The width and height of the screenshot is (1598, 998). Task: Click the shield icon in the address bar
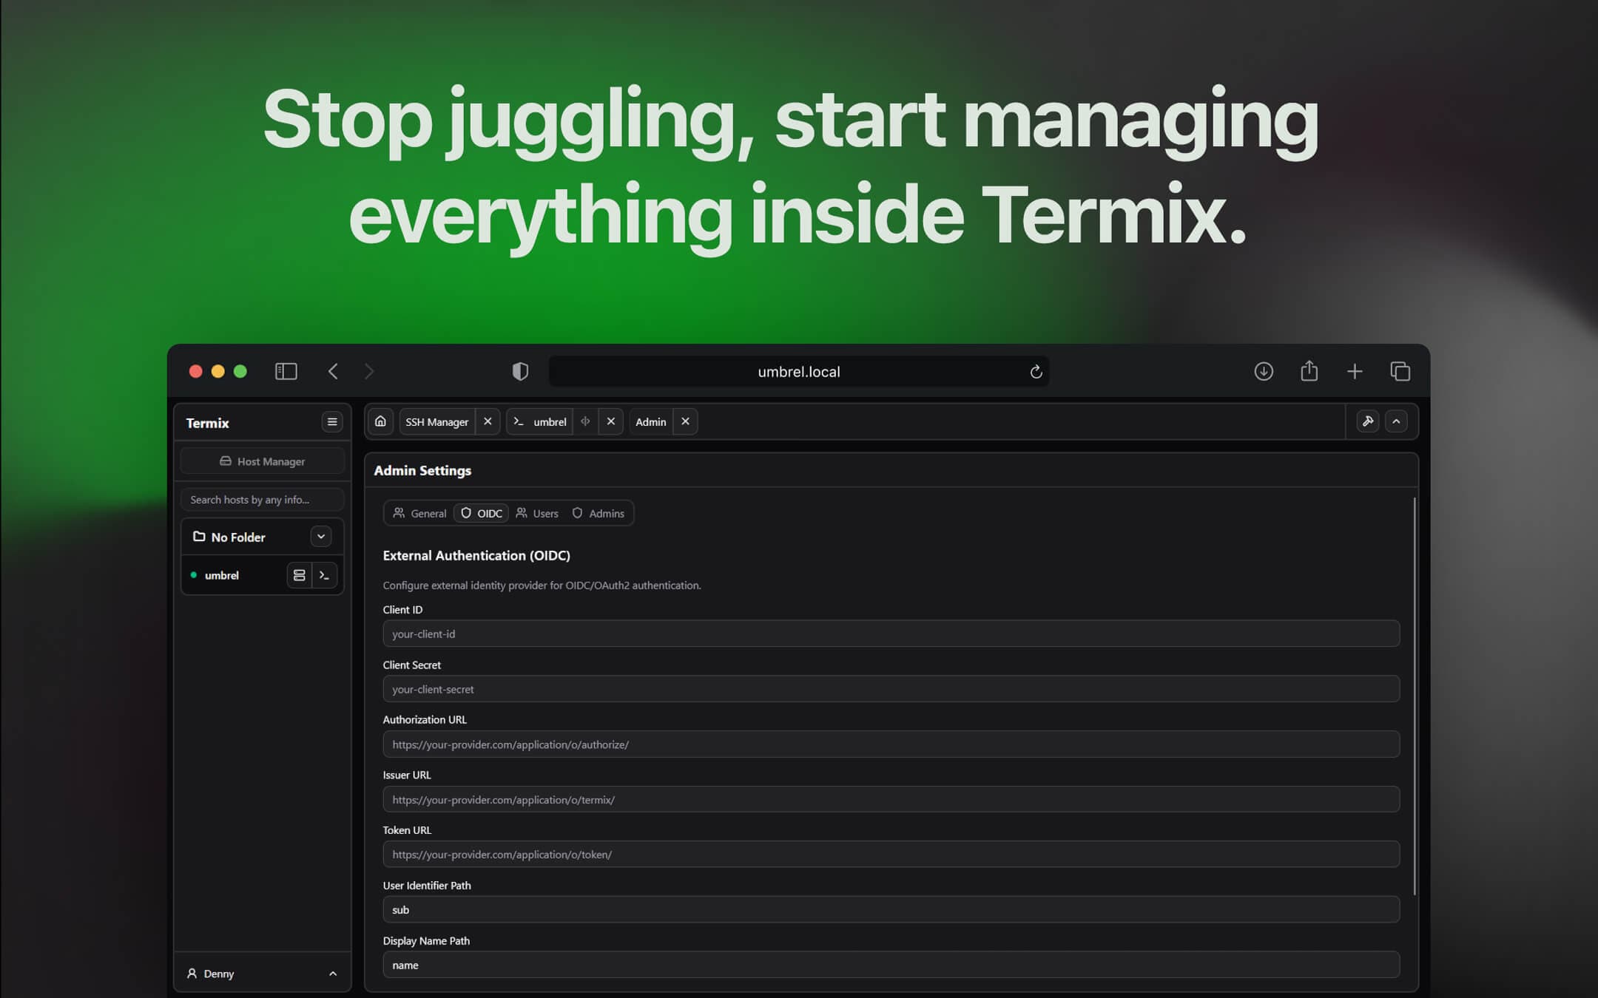coord(520,371)
